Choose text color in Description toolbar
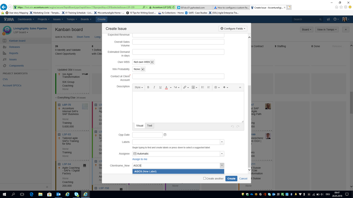 point(166,87)
